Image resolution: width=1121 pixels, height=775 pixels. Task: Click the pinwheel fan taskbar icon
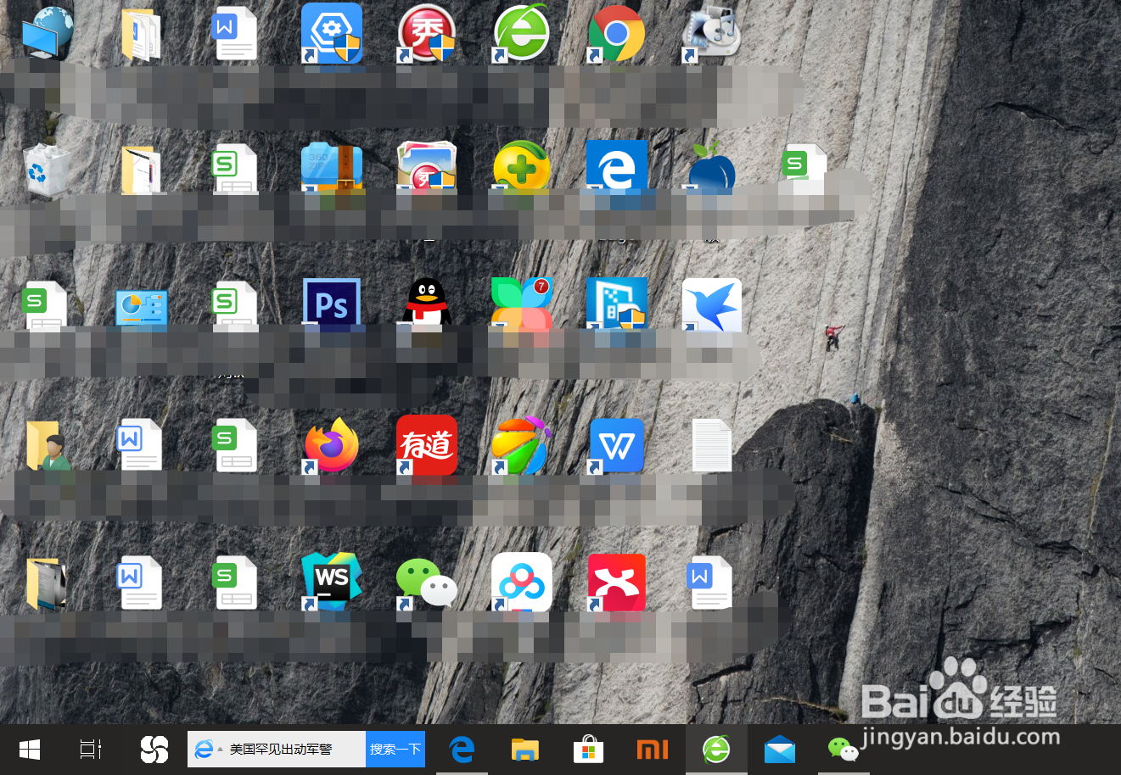[x=154, y=750]
